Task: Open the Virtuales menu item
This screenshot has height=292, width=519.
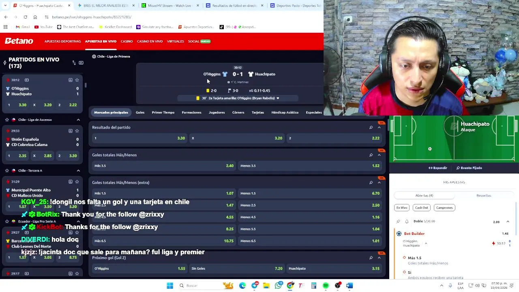Action: (175, 41)
